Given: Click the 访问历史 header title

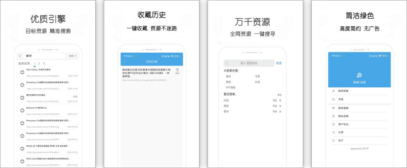Looking at the screenshot, I should [152, 62].
